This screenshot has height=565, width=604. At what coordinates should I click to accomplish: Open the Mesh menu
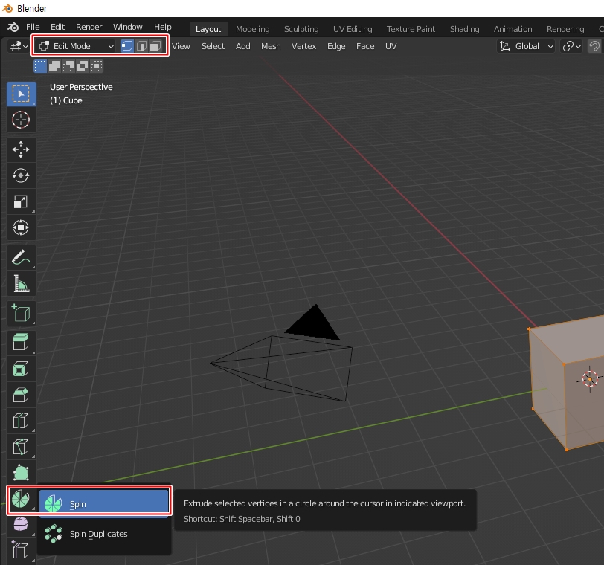(x=271, y=46)
